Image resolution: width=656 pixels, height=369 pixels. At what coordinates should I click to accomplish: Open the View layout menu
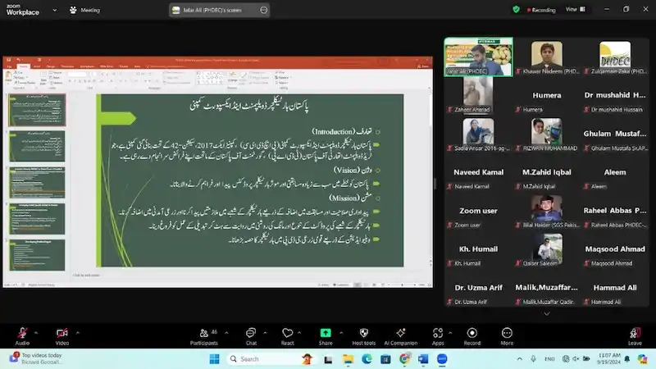[x=574, y=9]
